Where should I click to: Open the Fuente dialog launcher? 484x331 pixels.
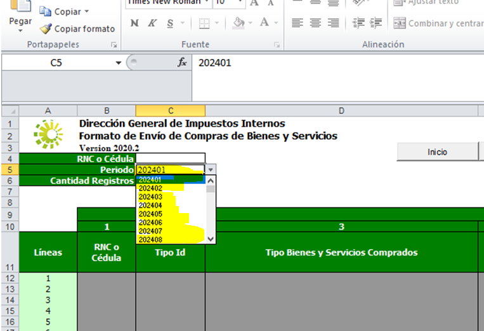click(277, 45)
